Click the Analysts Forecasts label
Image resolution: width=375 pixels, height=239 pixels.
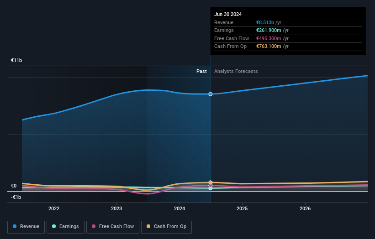tap(236, 72)
